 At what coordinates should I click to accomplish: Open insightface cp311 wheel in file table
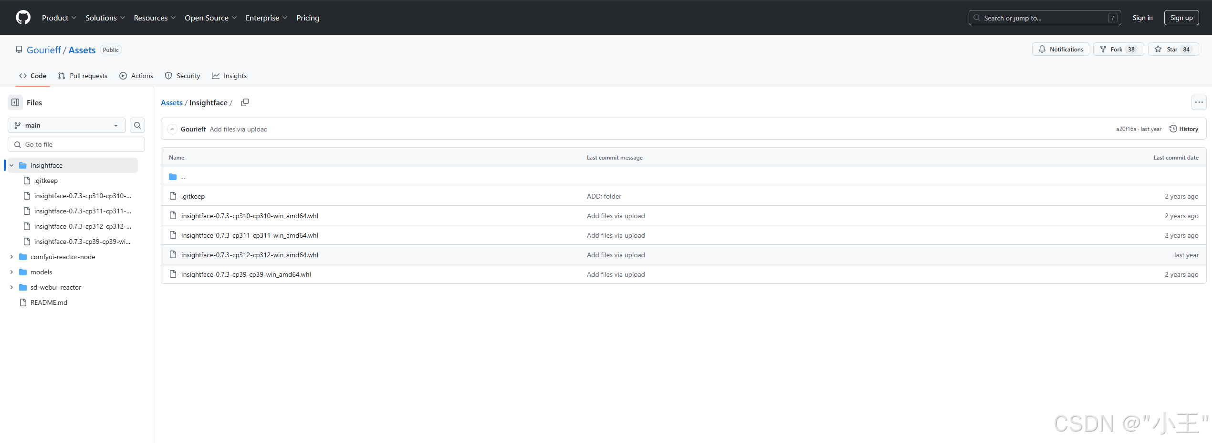pyautogui.click(x=250, y=235)
